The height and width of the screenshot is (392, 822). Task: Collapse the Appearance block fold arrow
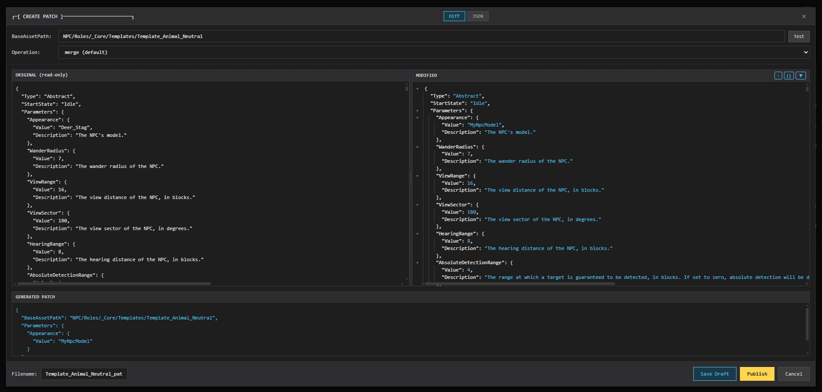click(417, 118)
